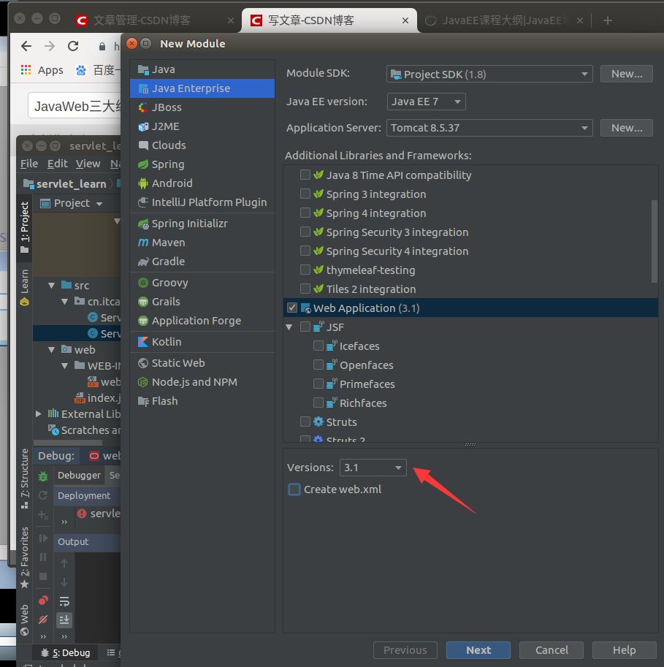Select the Android module type
664x667 pixels.
coord(202,183)
